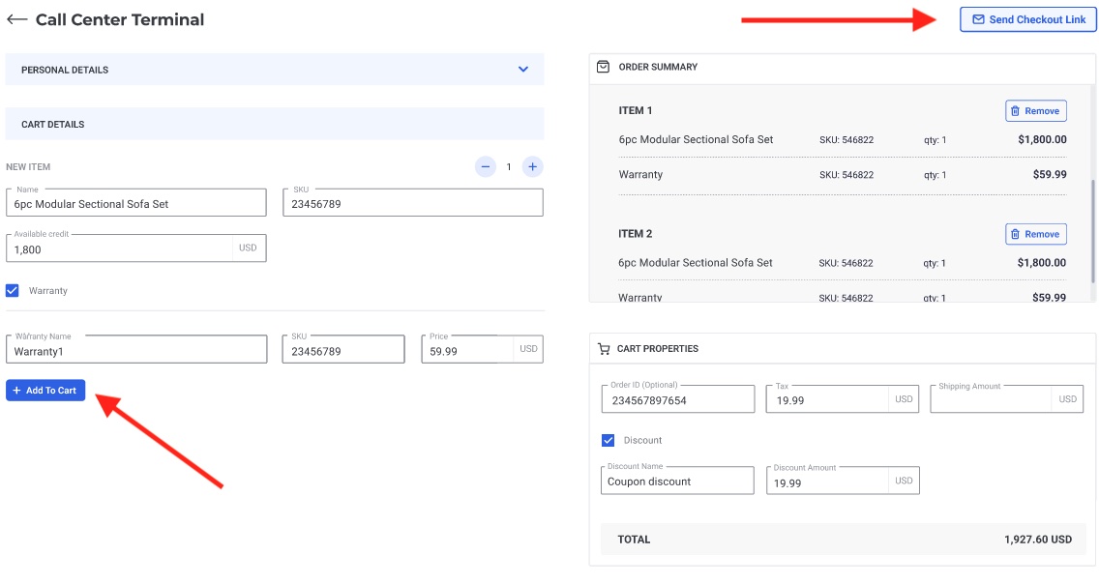Remove Item 1 from the order
The height and width of the screenshot is (584, 1099).
(1035, 111)
